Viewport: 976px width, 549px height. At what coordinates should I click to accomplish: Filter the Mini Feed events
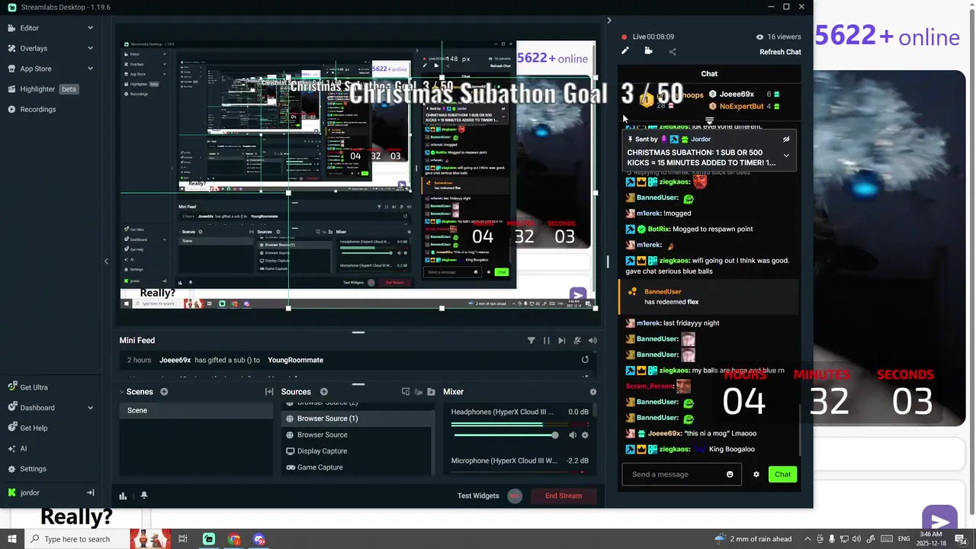[531, 341]
